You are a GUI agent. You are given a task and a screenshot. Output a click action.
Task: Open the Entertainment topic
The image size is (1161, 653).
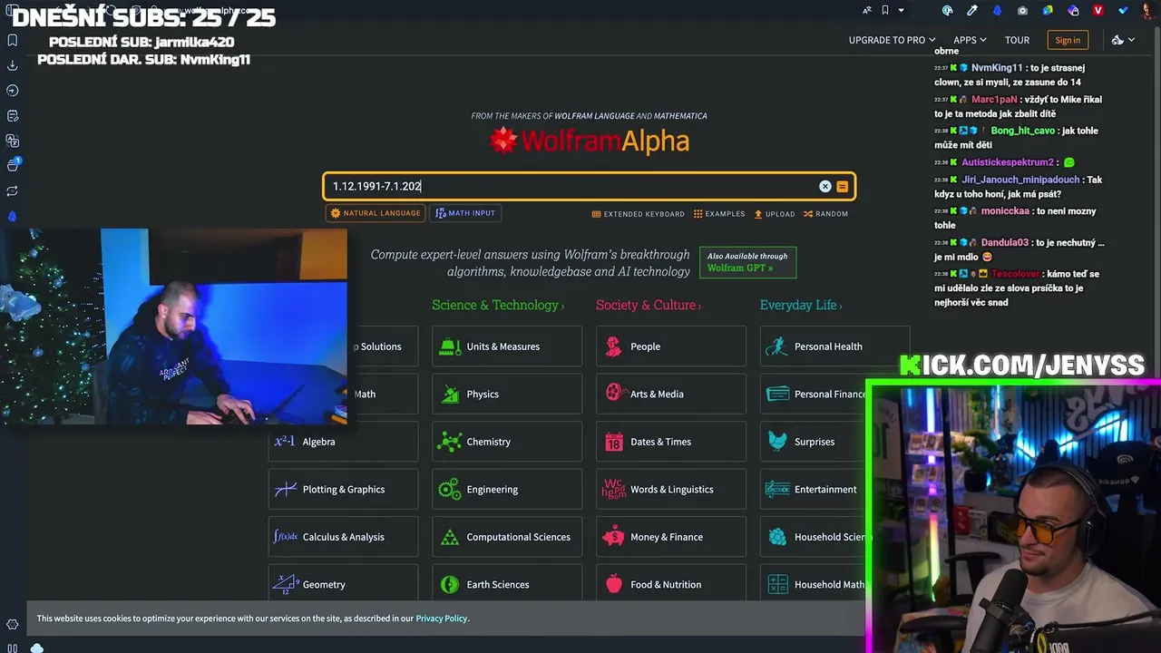pos(814,490)
